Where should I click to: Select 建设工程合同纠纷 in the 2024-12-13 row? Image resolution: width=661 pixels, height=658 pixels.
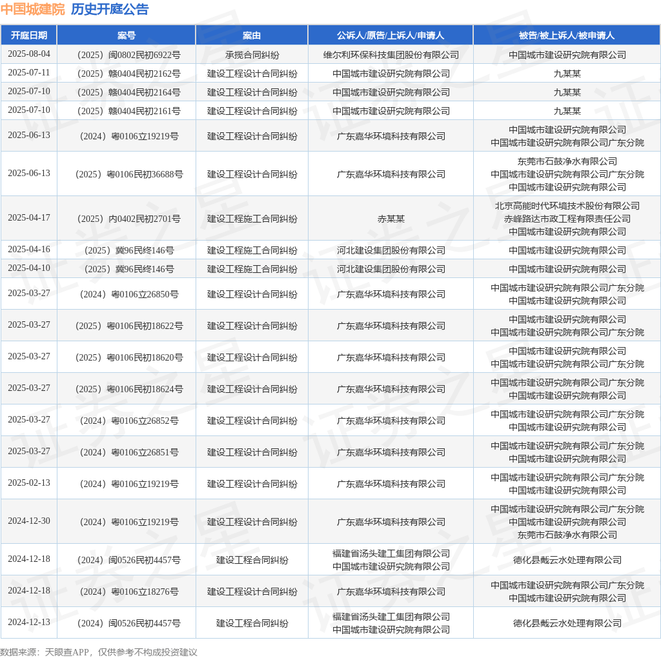[252, 623]
